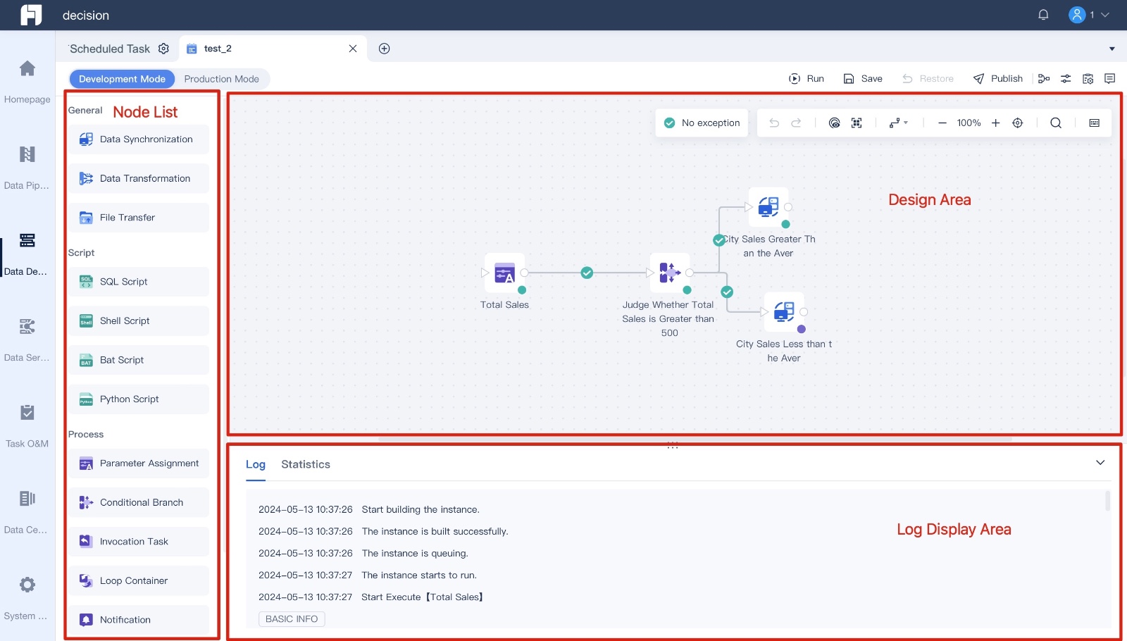1127x641 pixels.
Task: Open the scheduling config calendar-gear icon
Action: (1088, 78)
